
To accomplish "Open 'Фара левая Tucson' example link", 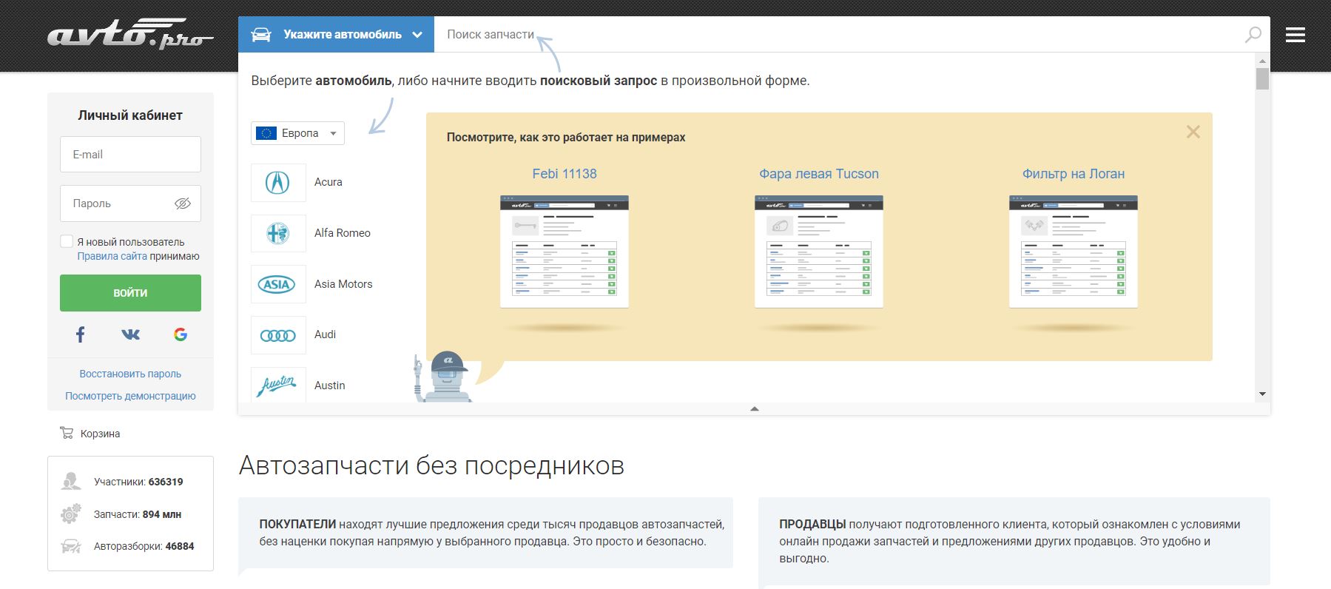I will [x=819, y=174].
